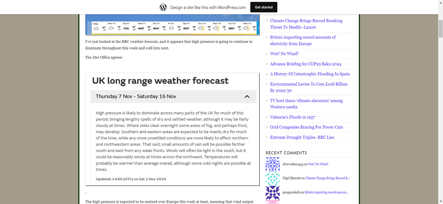
Task: Click clivewalker1953's avatar in recent comments
Action: coord(273,164)
